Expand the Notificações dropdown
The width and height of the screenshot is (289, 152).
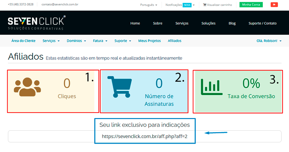(180, 5)
